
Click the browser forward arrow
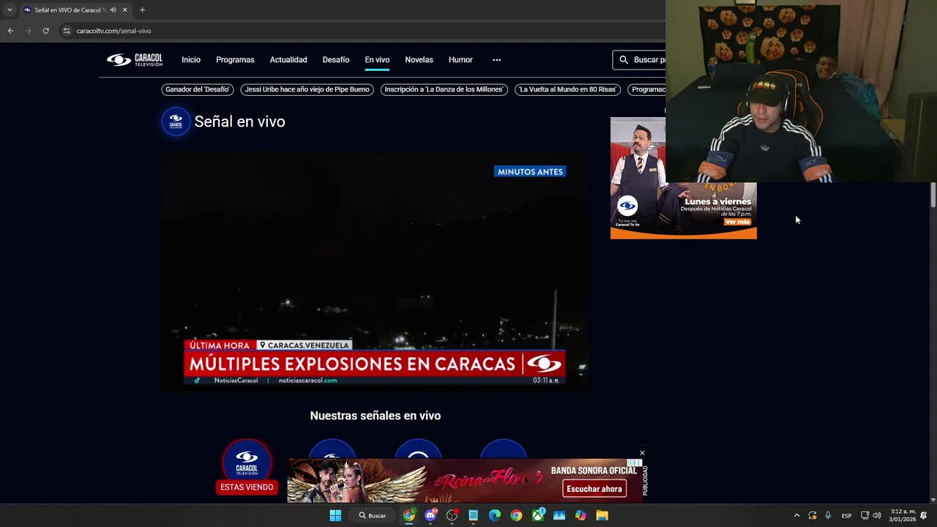pyautogui.click(x=28, y=31)
